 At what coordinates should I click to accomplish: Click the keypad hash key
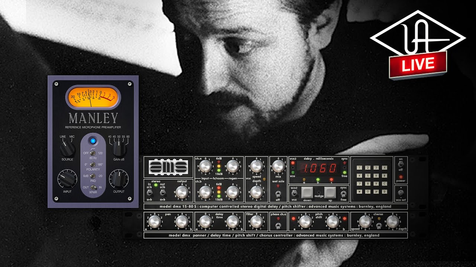[376, 192]
